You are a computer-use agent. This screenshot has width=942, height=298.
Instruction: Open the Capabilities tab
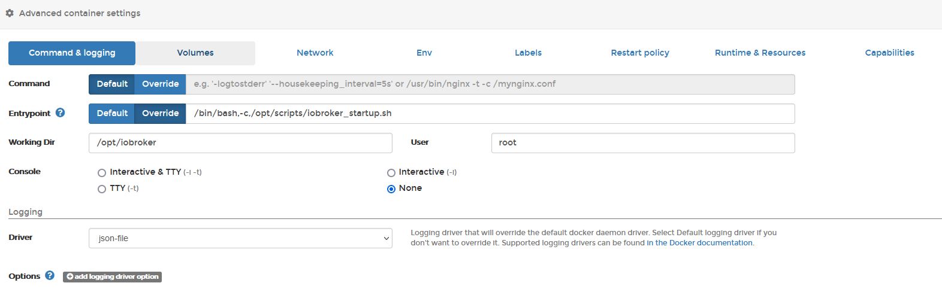point(889,53)
